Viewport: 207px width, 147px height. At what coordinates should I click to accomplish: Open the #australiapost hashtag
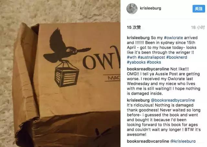point(151,58)
